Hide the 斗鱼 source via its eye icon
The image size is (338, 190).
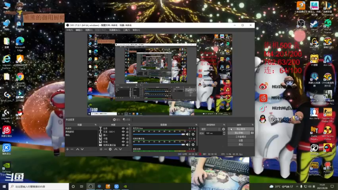[123, 138]
